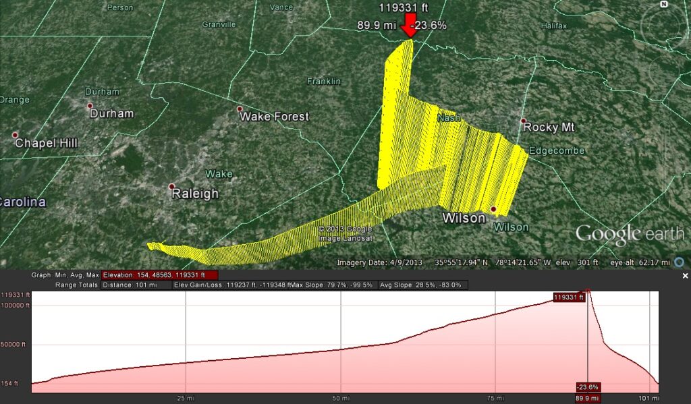Click the Distance 101 mi totals box
Viewport: 691px width, 404px height.
point(136,285)
